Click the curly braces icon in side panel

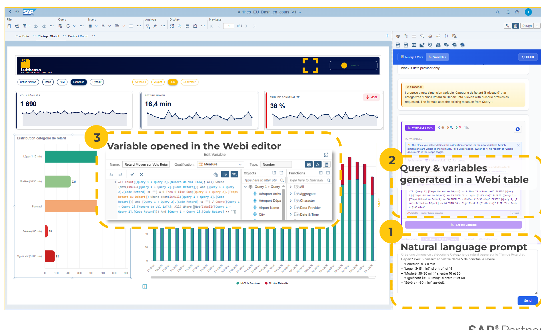coord(446,36)
